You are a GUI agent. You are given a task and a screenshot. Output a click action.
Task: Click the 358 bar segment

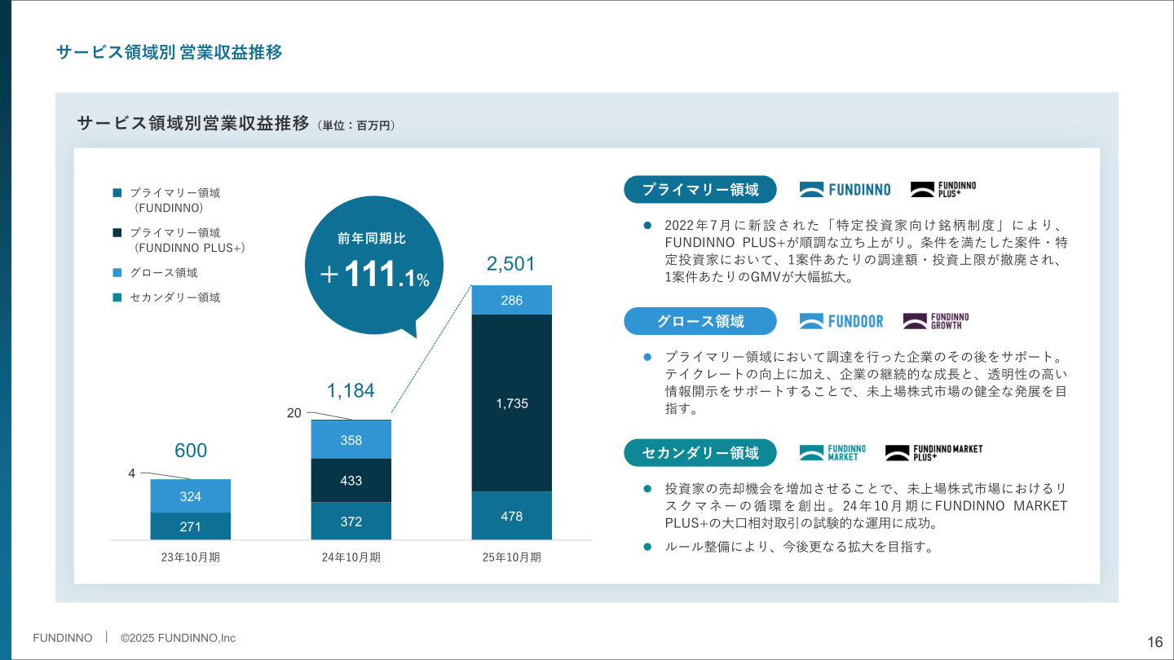click(x=351, y=440)
